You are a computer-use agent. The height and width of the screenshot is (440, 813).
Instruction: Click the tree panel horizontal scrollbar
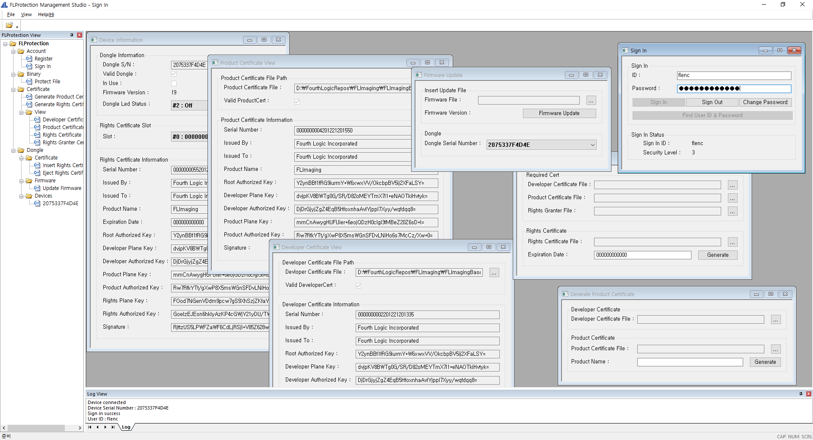coord(42,428)
